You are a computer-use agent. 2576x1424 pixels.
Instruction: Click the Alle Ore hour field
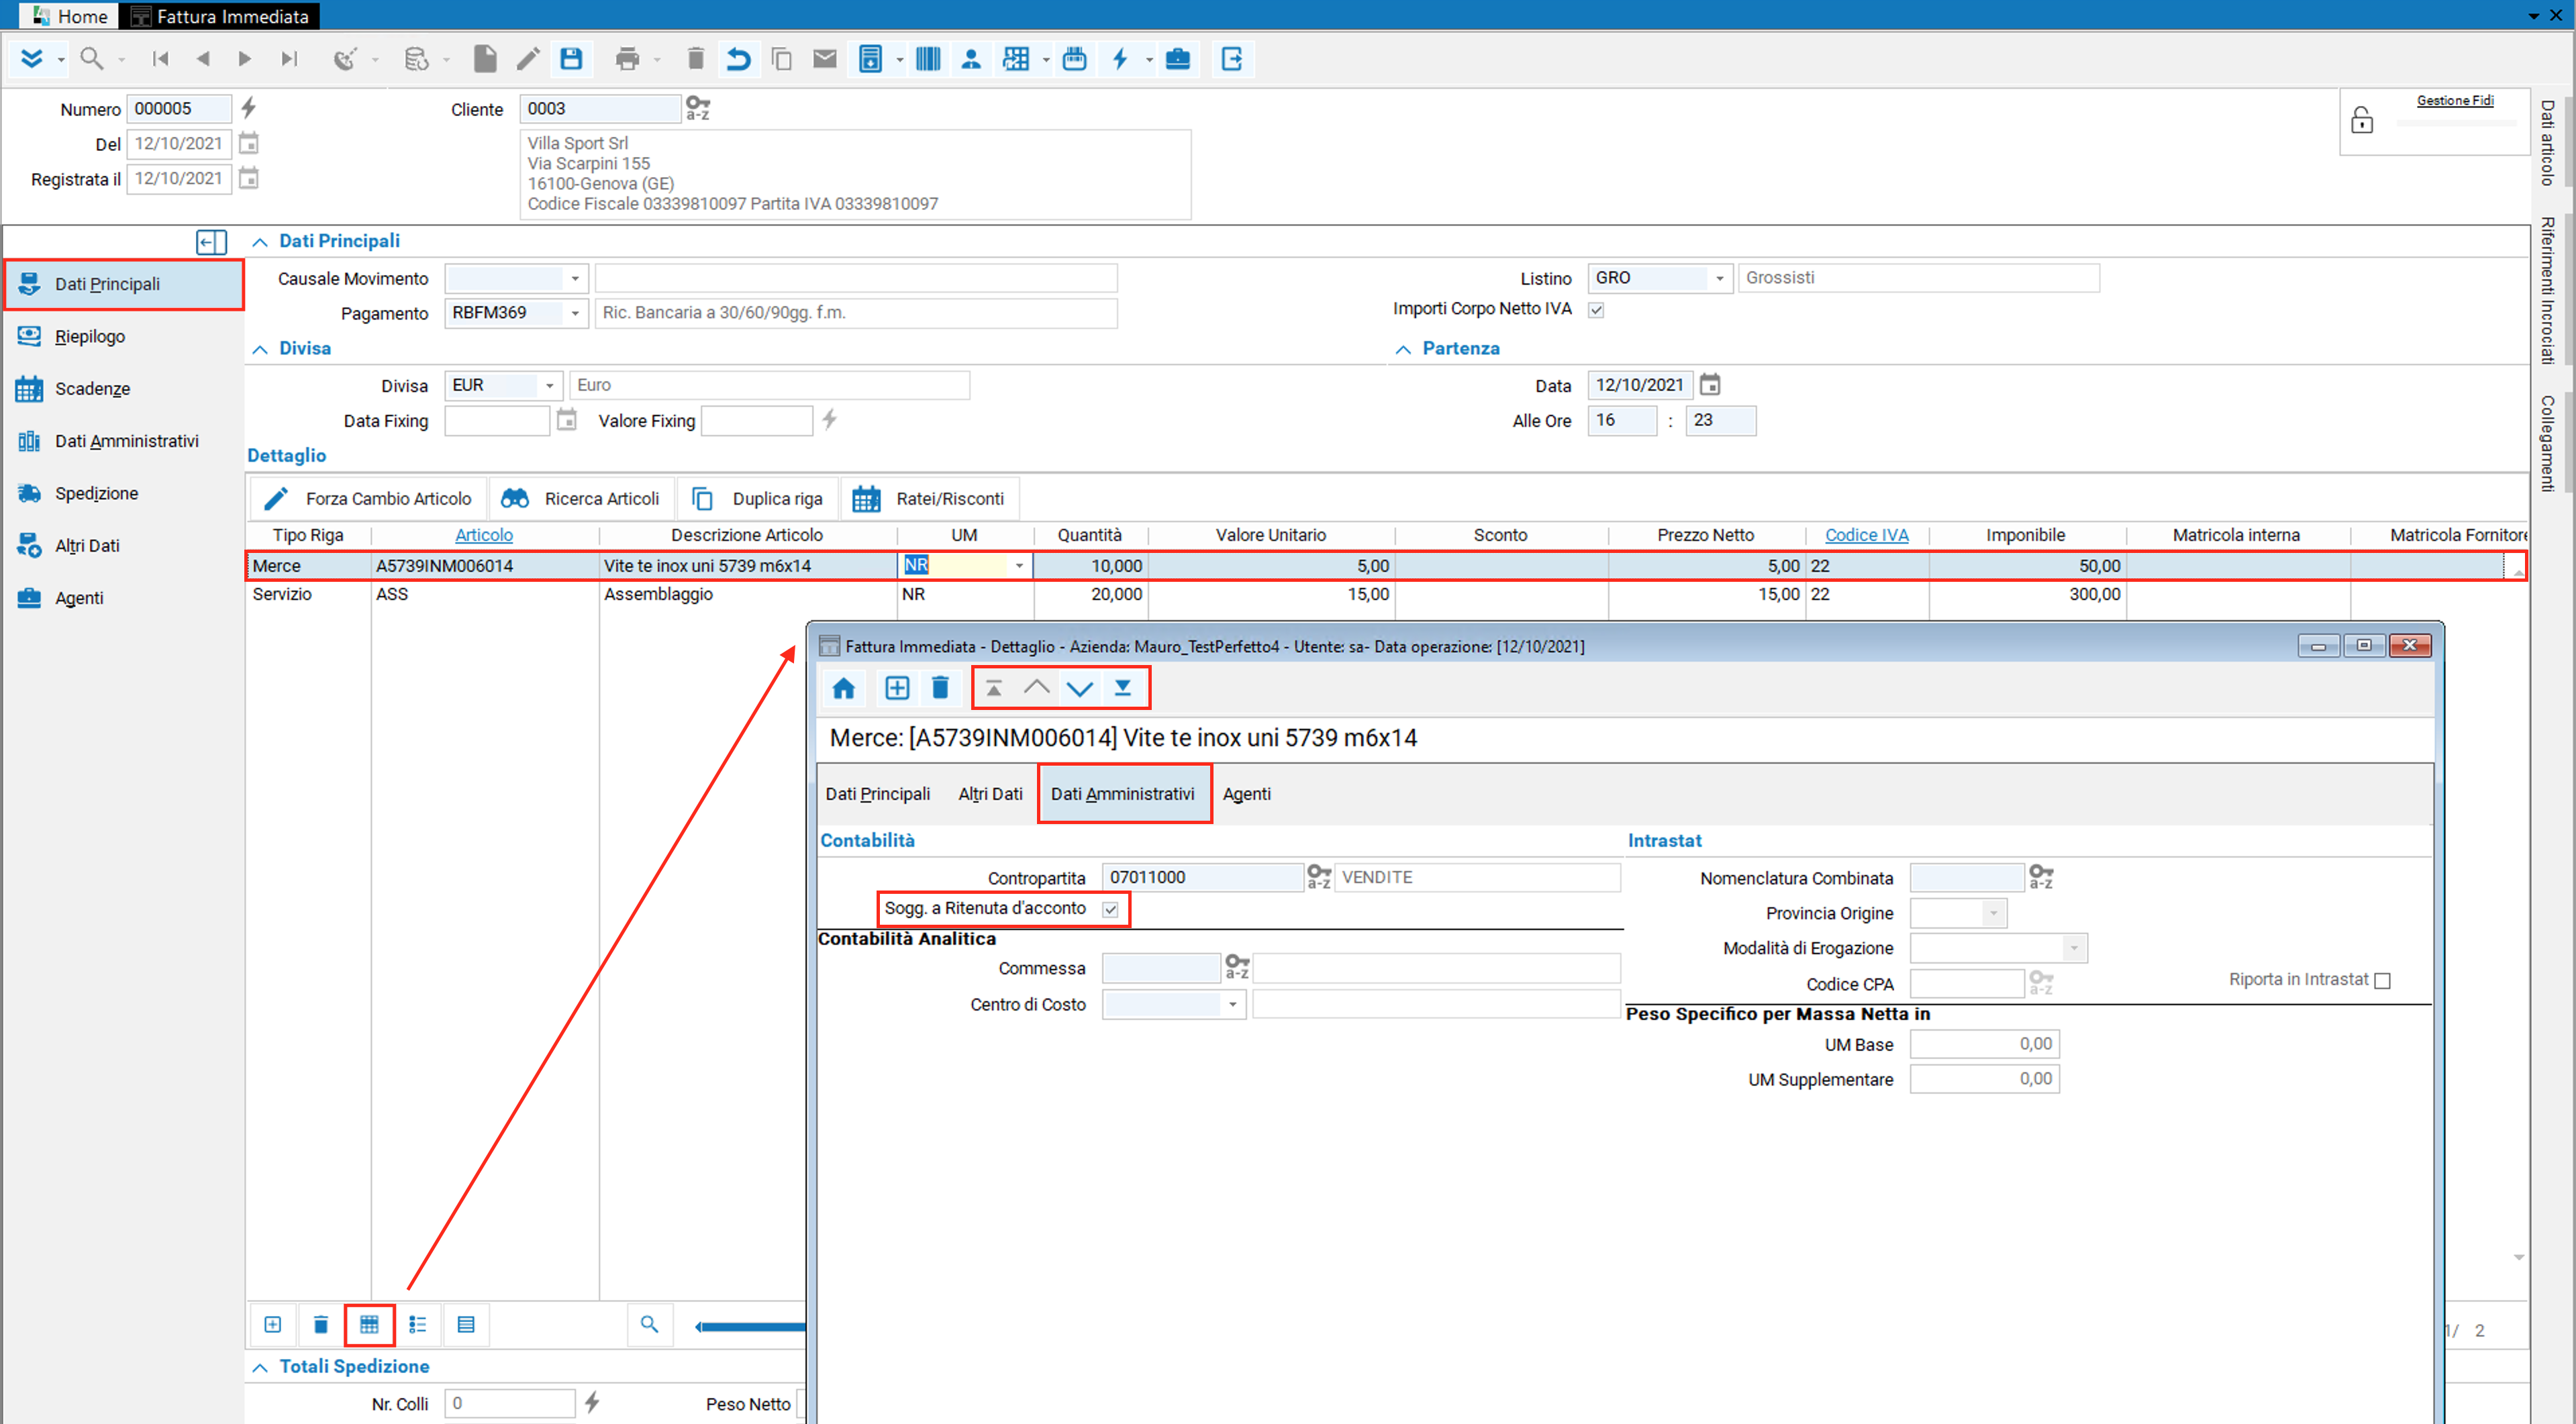(x=1622, y=421)
